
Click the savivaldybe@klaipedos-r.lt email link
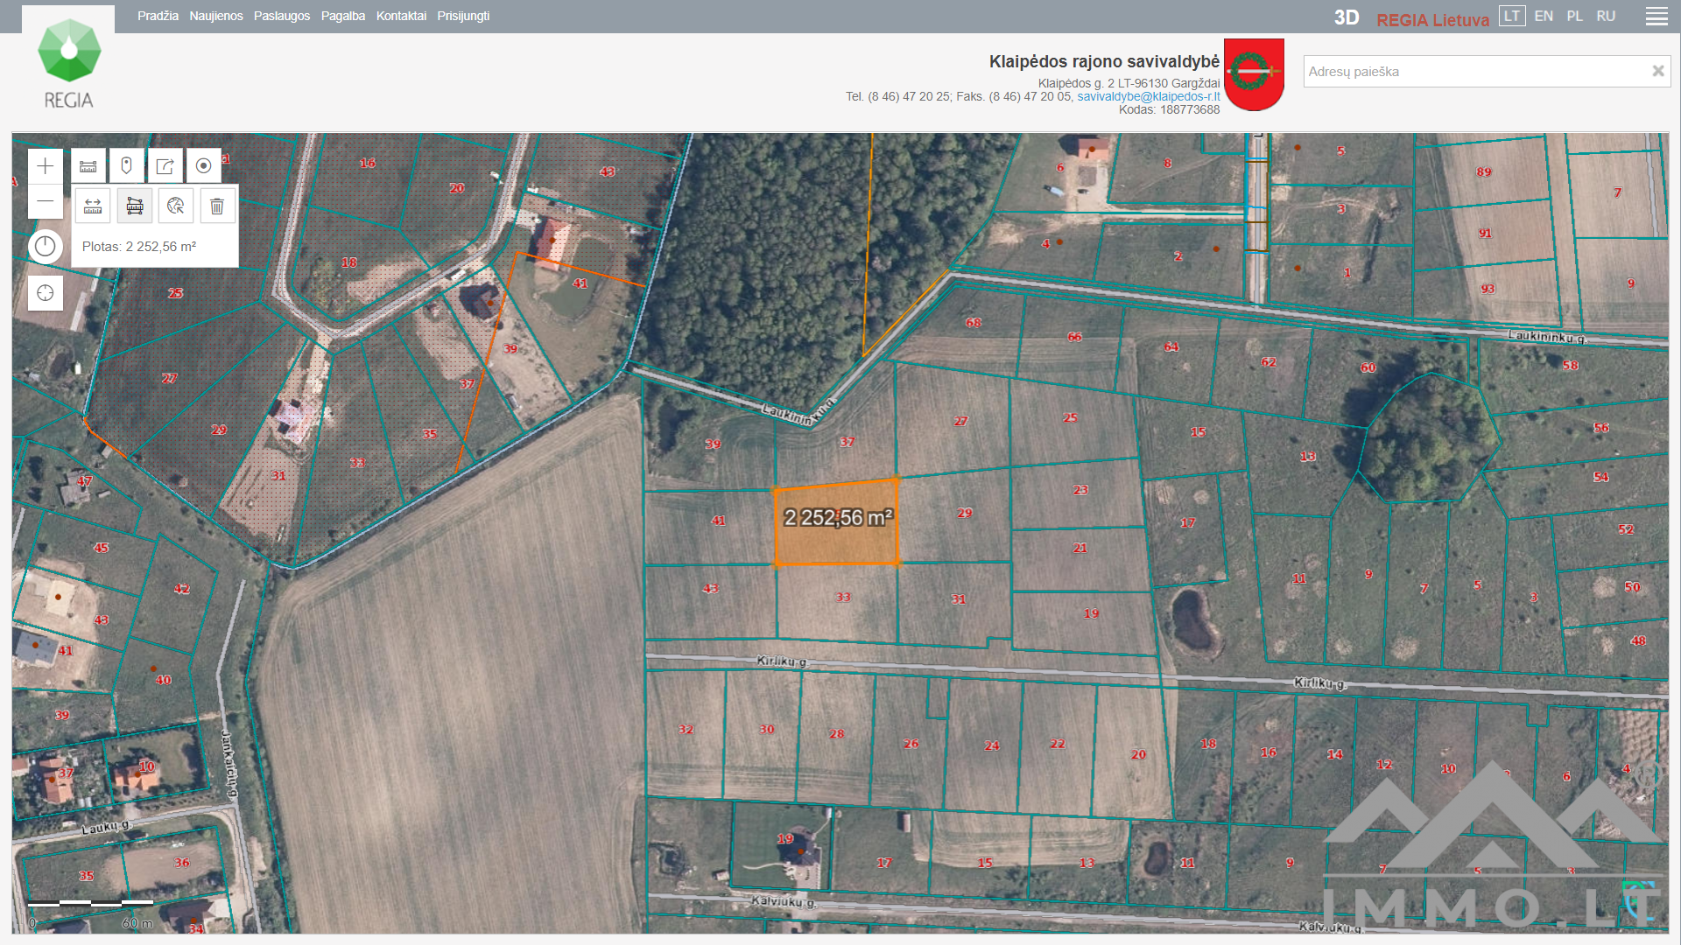click(1148, 96)
